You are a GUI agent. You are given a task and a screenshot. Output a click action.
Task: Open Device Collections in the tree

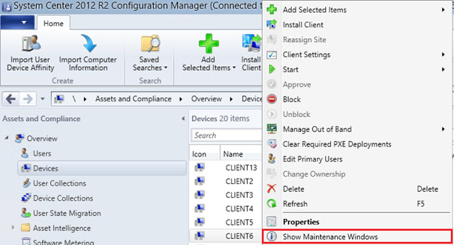click(x=63, y=198)
